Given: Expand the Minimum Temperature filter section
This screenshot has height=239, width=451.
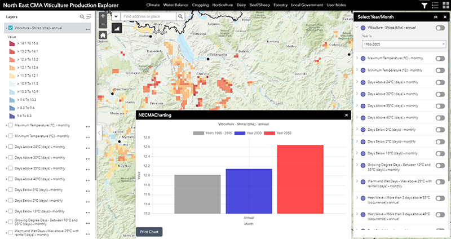Looking at the screenshot, I should (357, 70).
